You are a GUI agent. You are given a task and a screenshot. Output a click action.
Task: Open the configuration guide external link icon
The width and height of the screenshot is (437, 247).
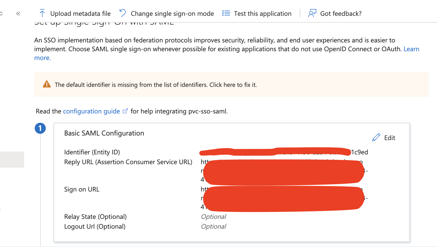point(125,111)
